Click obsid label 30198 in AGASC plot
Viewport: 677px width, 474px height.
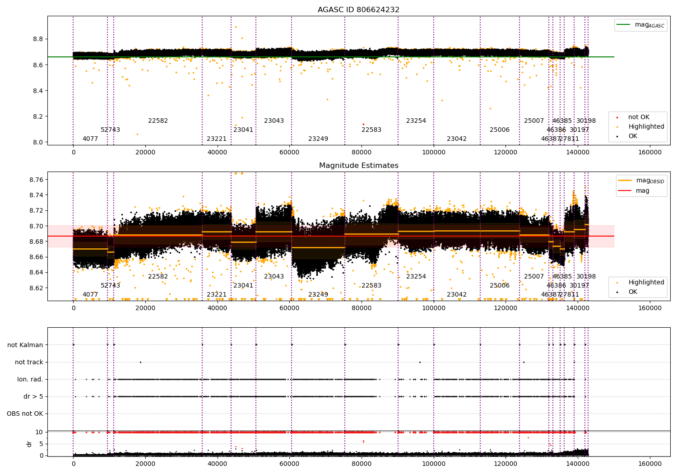[586, 121]
